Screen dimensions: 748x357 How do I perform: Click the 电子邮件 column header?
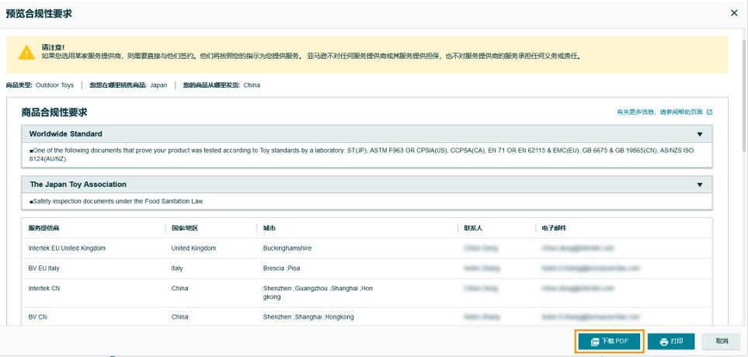tap(554, 228)
